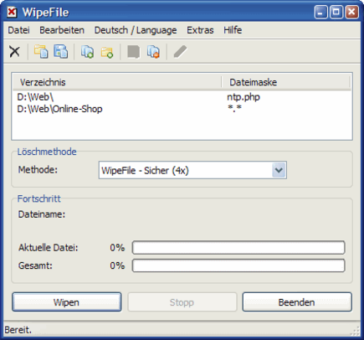The width and height of the screenshot is (364, 340).
Task: Click the Dateimaske column header
Action: point(286,82)
